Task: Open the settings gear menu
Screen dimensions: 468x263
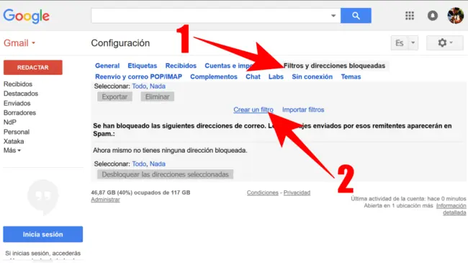Action: [445, 43]
